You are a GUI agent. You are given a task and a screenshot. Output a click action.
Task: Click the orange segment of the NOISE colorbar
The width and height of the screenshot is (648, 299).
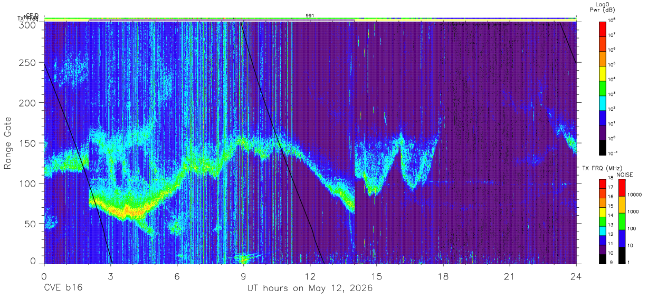pos(622,205)
